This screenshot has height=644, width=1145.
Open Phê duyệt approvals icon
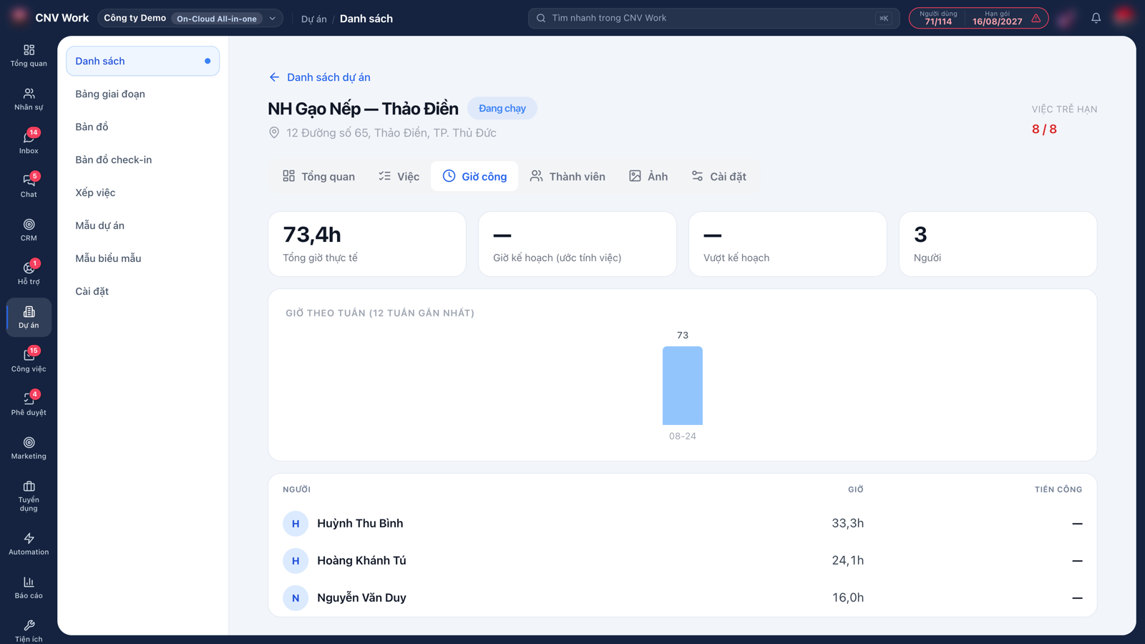pyautogui.click(x=29, y=404)
